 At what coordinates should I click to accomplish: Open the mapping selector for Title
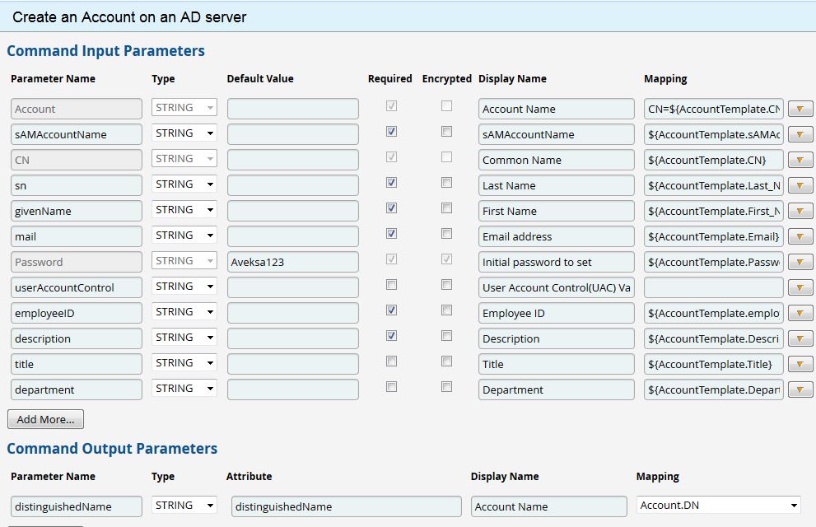coord(800,364)
